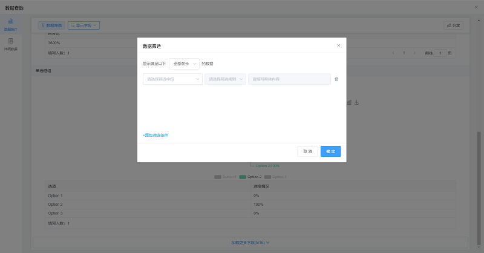This screenshot has width=484, height=253.
Task: Delete the filter condition row with trash icon
Action: (x=336, y=79)
